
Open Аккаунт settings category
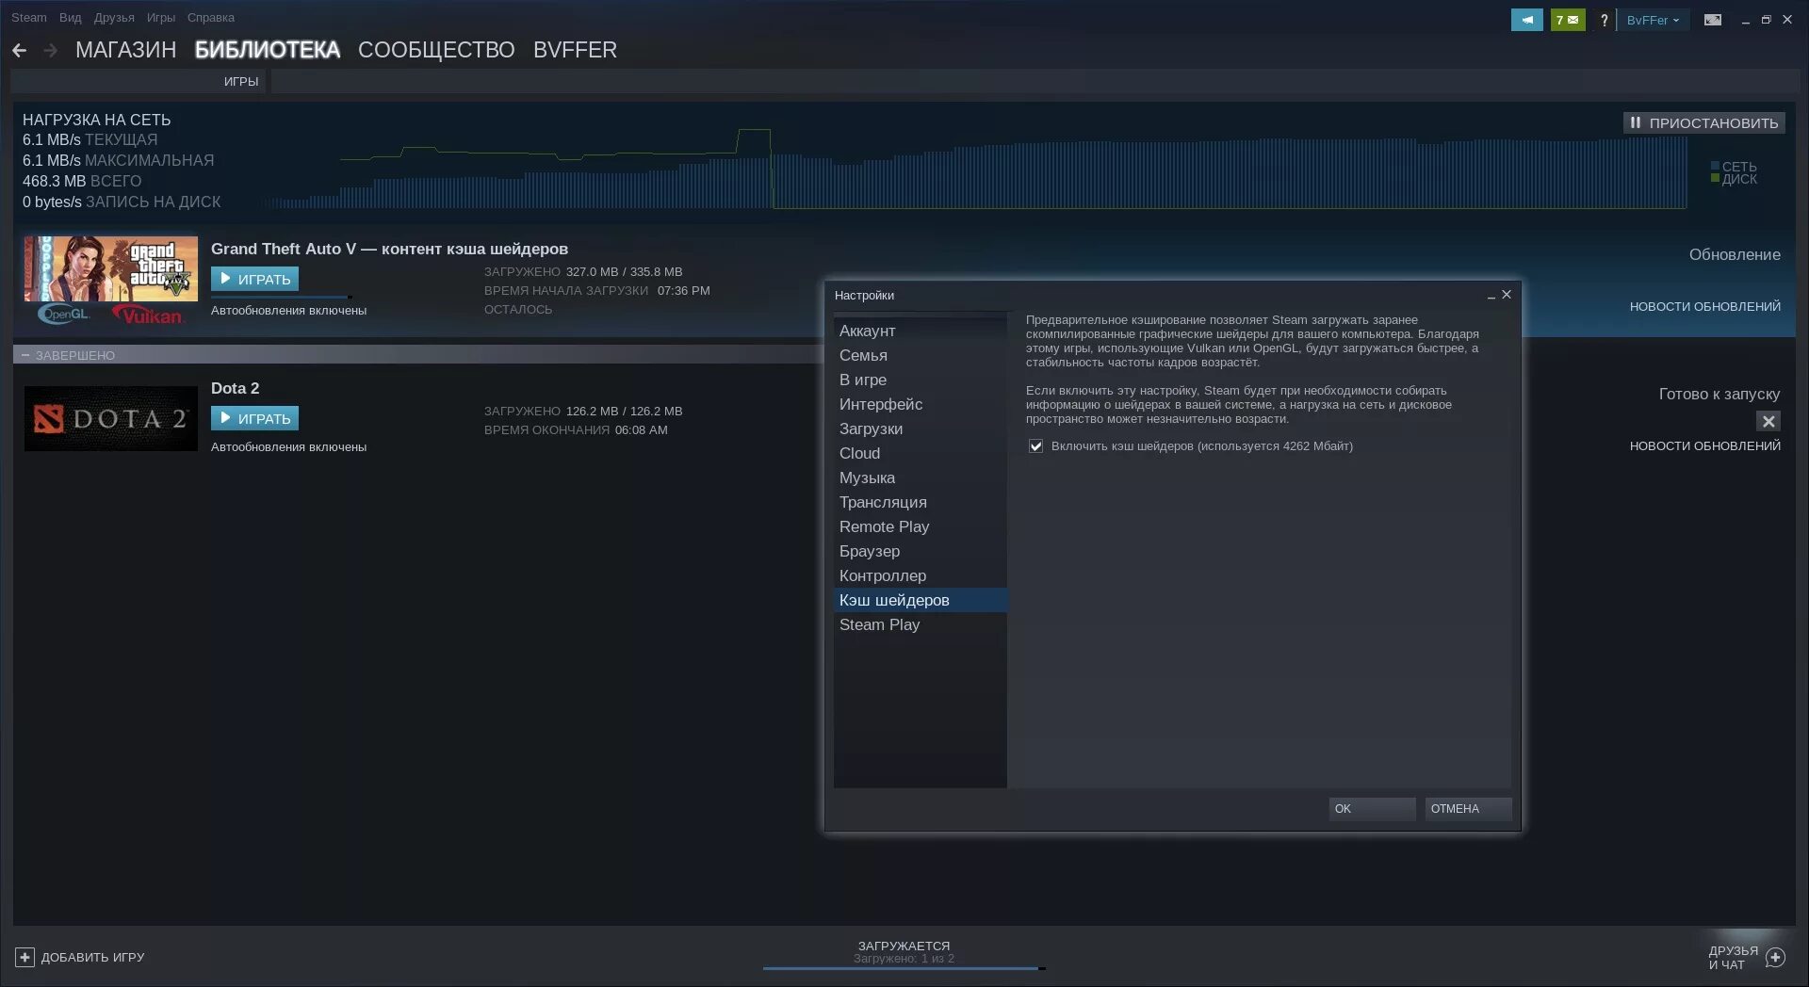(921, 331)
